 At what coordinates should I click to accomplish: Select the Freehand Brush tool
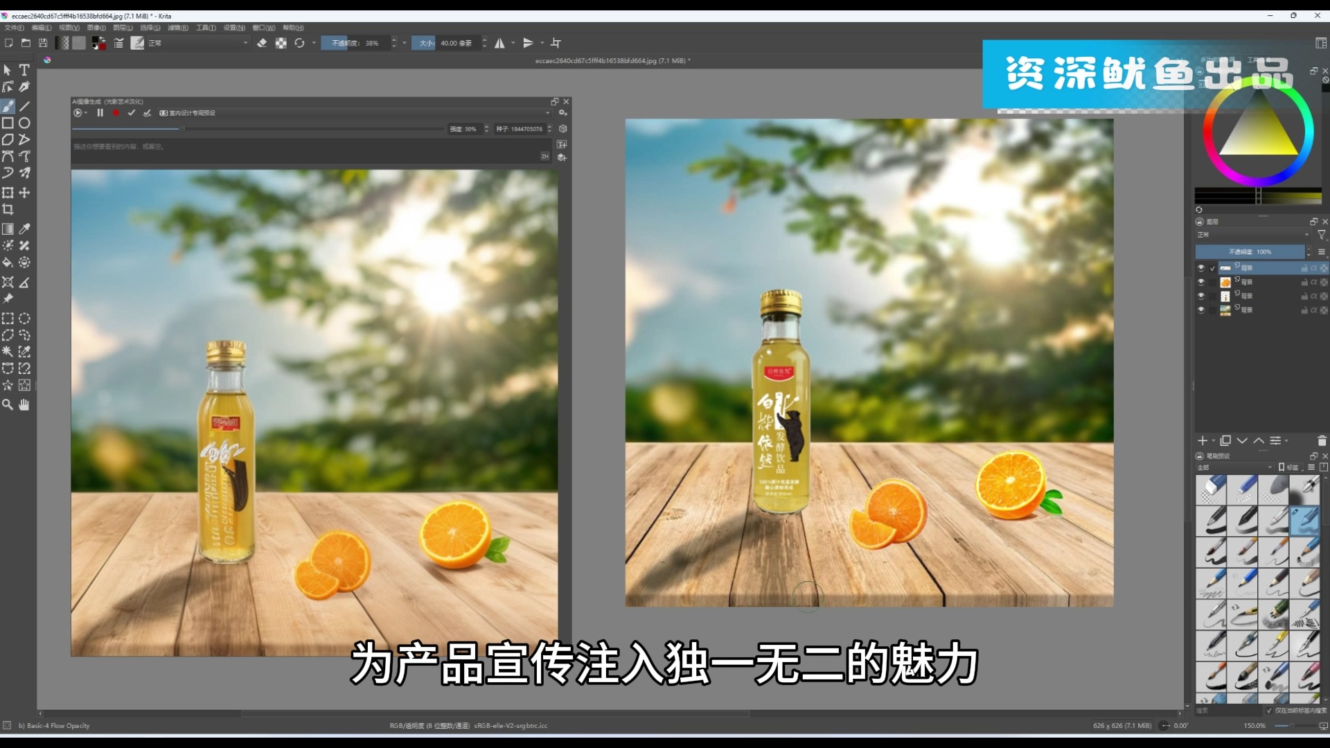8,106
